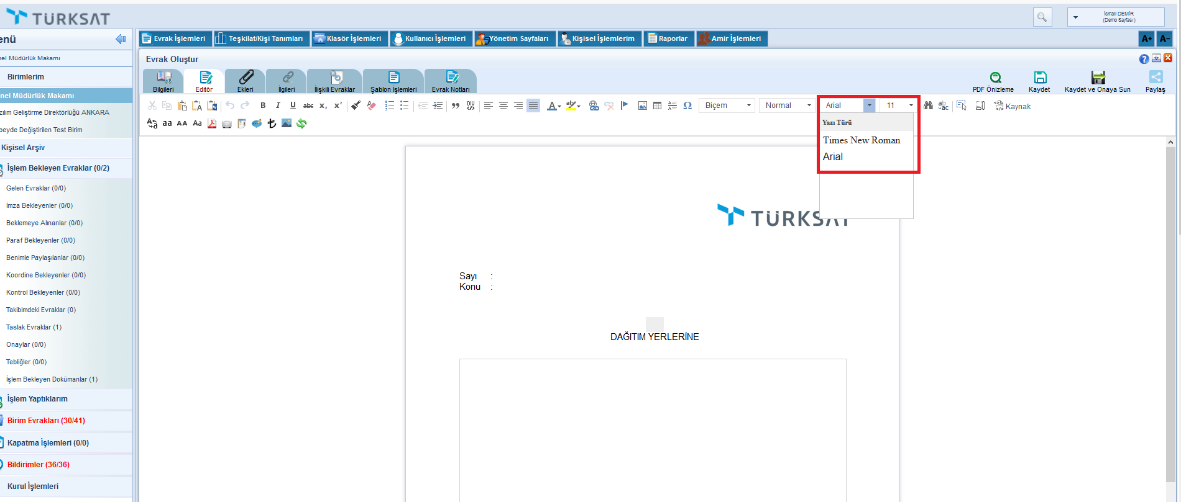Select Times New Roman from font list
Image resolution: width=1181 pixels, height=502 pixels.
(862, 140)
